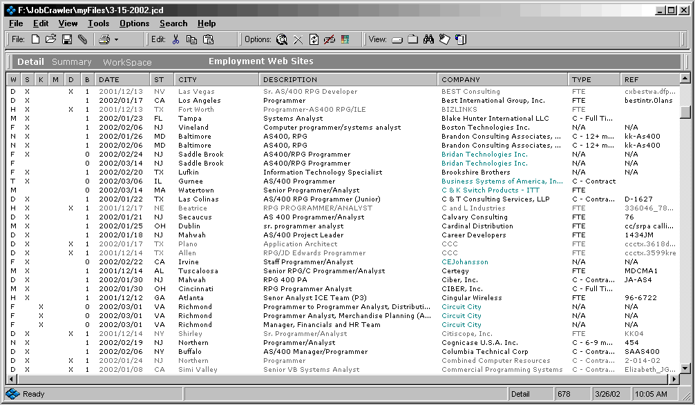The image size is (695, 405).
Task: Sort by the CITY column header
Action: [x=216, y=79]
